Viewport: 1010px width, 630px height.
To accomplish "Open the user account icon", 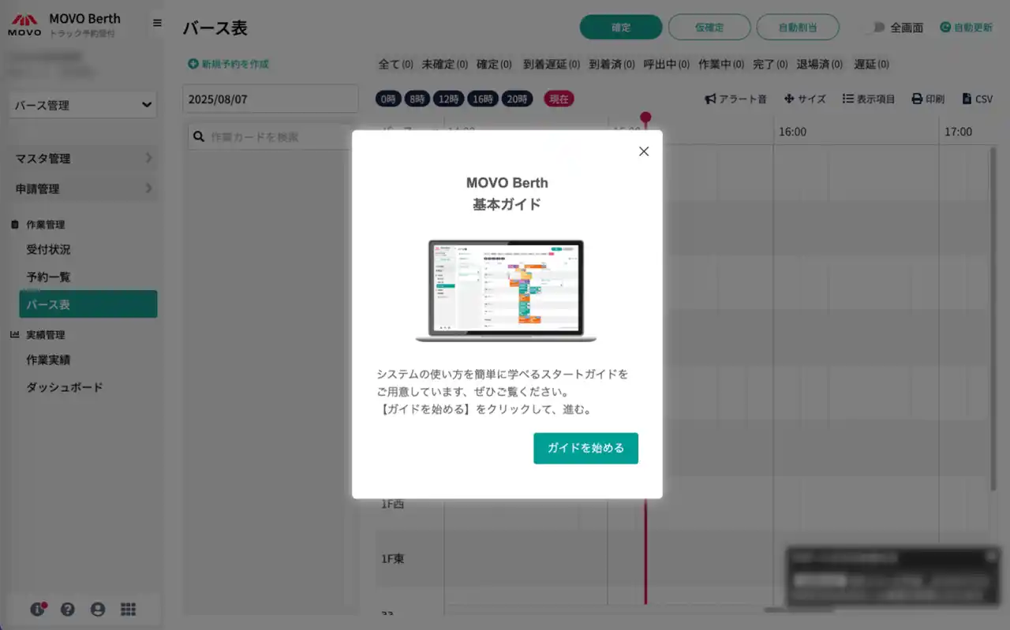I will pos(98,609).
